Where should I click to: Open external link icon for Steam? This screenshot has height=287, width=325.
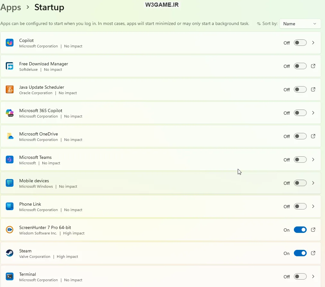point(313,253)
